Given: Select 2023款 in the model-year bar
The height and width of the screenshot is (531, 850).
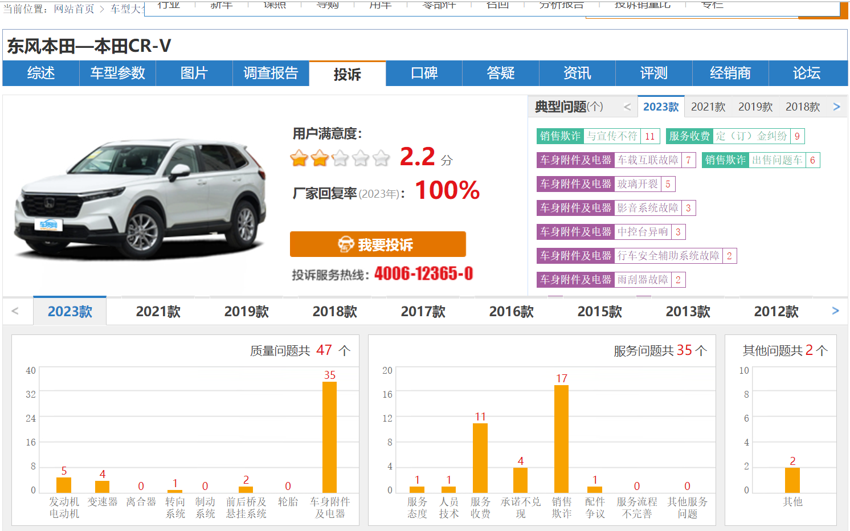Looking at the screenshot, I should coord(70,311).
